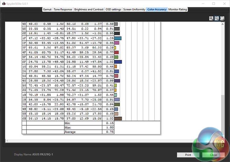Screen dimensions: 230x162
Task: Click the dark gray bar in row 6E
Action: (117, 33)
